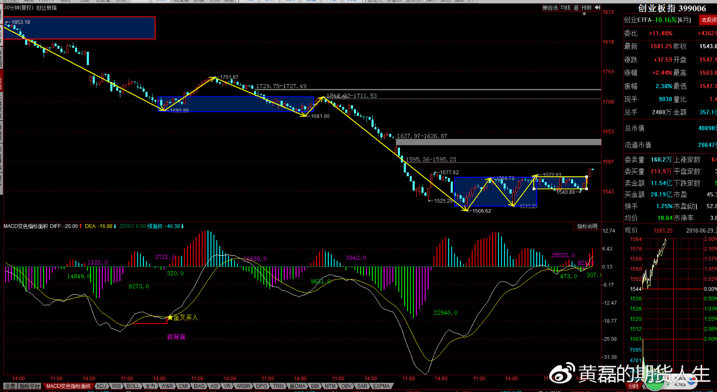The width and height of the screenshot is (717, 392).
Task: Click the red 去投资 button
Action: (x=709, y=19)
